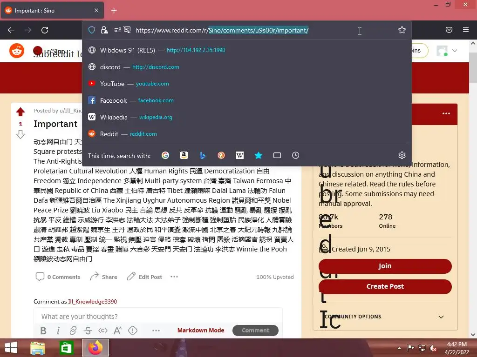The image size is (477, 357).
Task: Close the 'Important : Sino' tab
Action: (96, 10)
